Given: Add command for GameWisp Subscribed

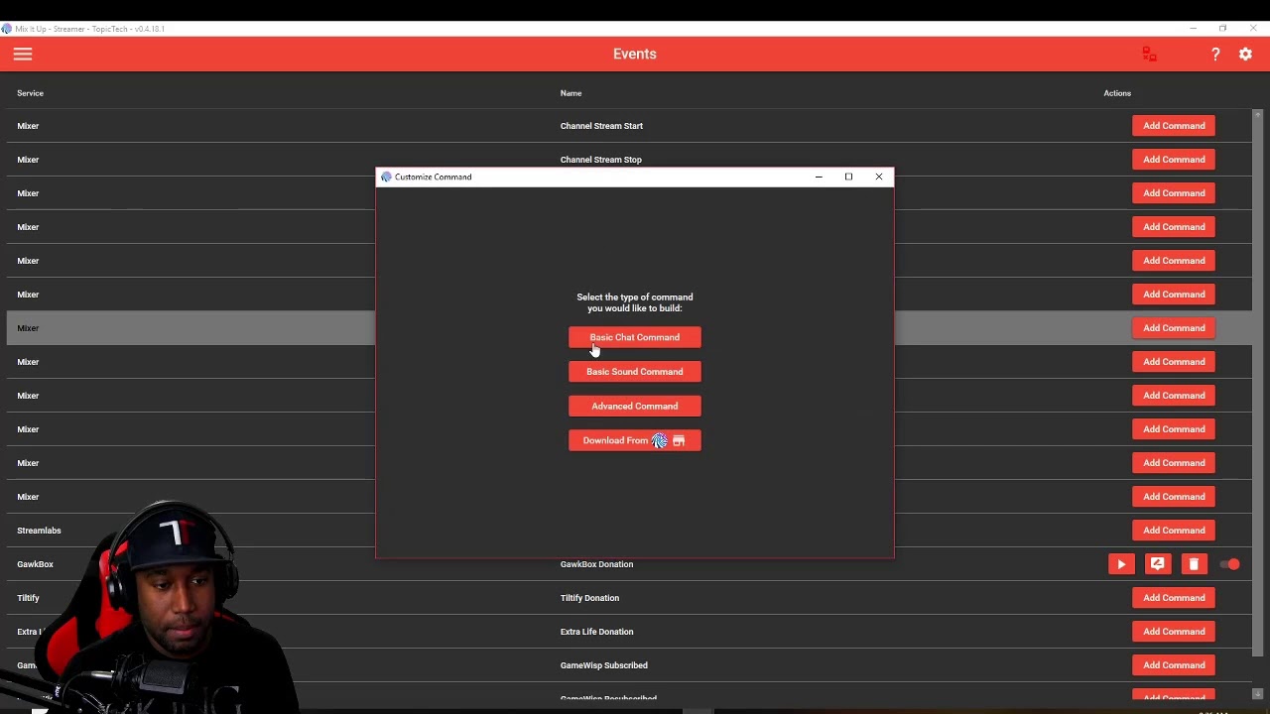Looking at the screenshot, I should 1174,665.
